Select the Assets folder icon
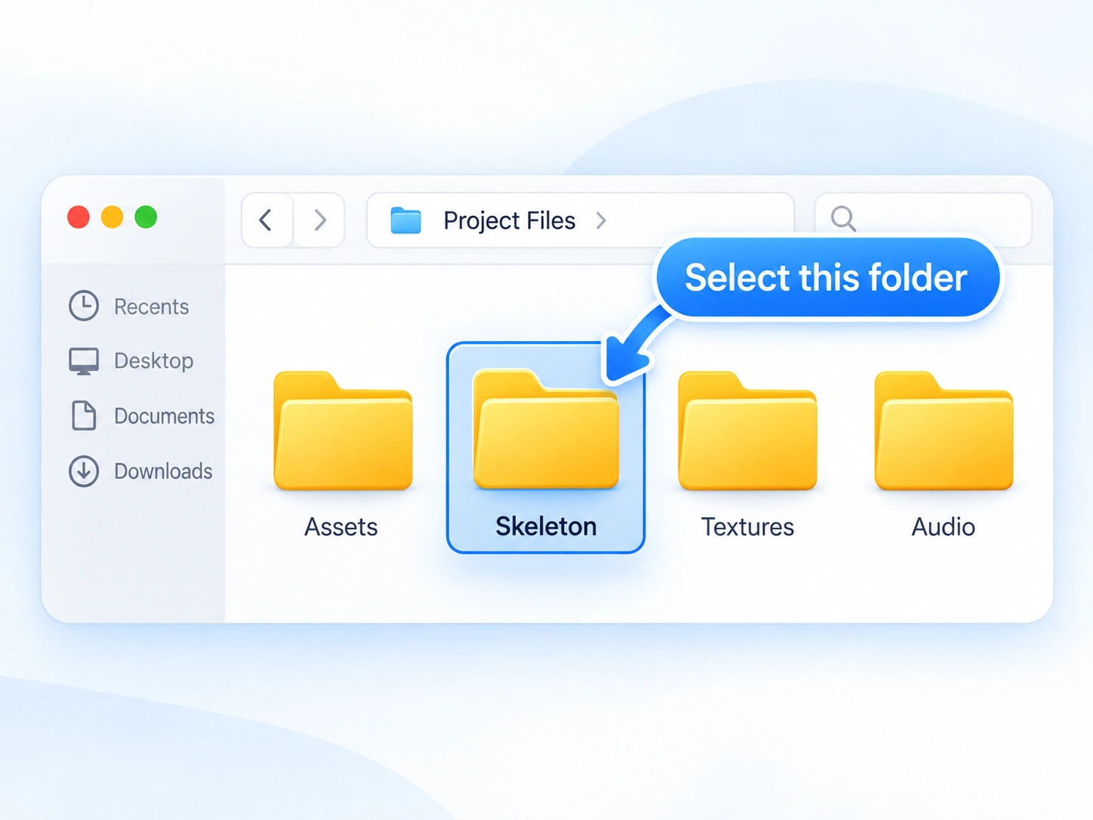1093x820 pixels. pos(343,430)
